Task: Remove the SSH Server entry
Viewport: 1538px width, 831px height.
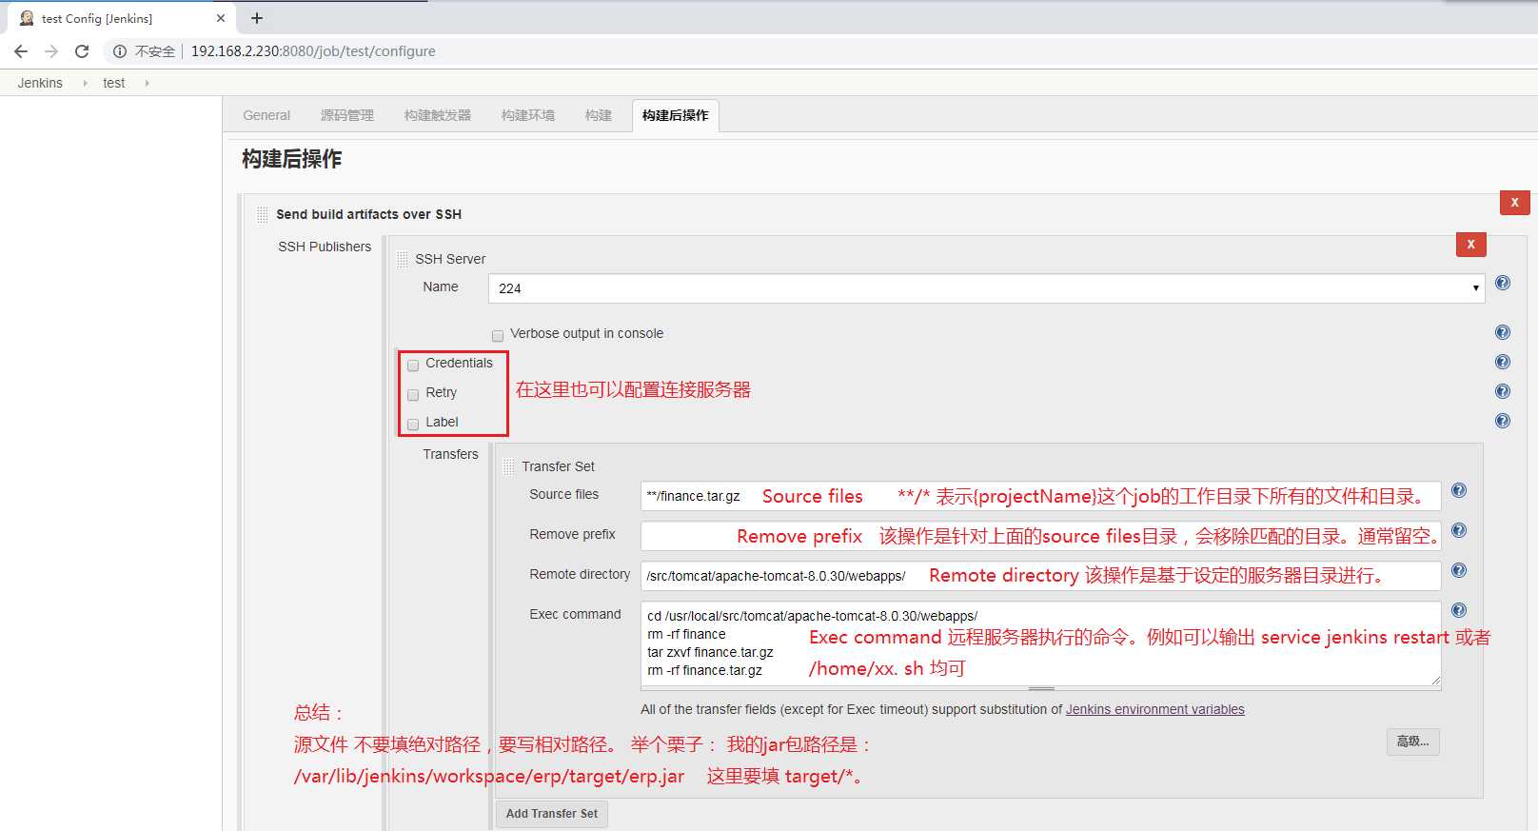Action: click(1471, 244)
